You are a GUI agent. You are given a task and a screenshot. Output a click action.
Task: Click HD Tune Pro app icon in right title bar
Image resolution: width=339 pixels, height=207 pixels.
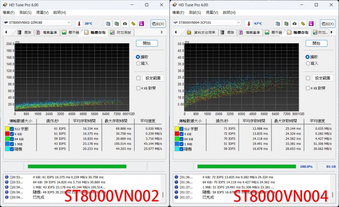pyautogui.click(x=175, y=5)
